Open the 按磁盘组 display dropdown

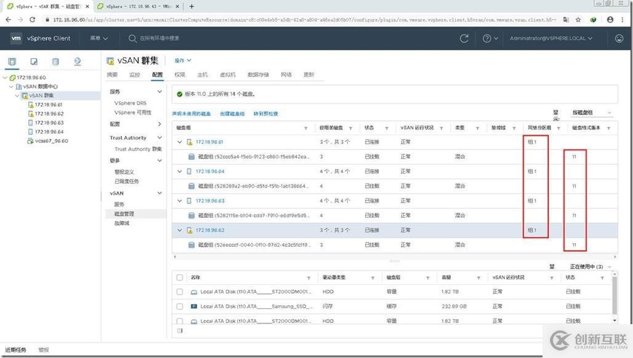point(592,113)
